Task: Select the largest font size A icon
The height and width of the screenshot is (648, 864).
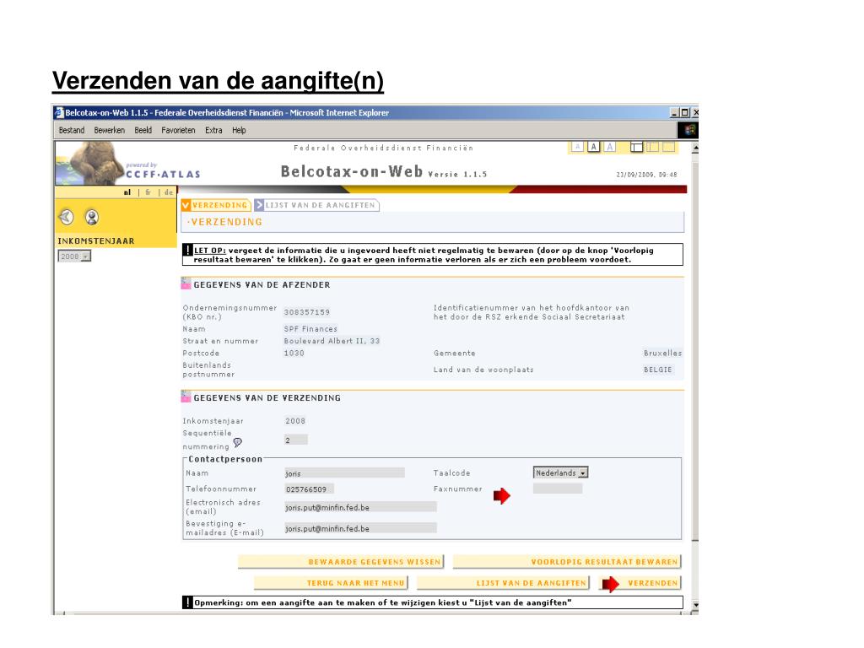Action: tap(609, 147)
